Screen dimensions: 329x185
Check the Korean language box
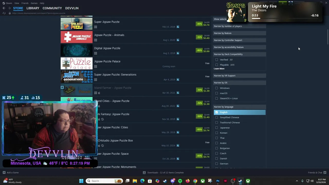pyautogui.click(x=216, y=133)
